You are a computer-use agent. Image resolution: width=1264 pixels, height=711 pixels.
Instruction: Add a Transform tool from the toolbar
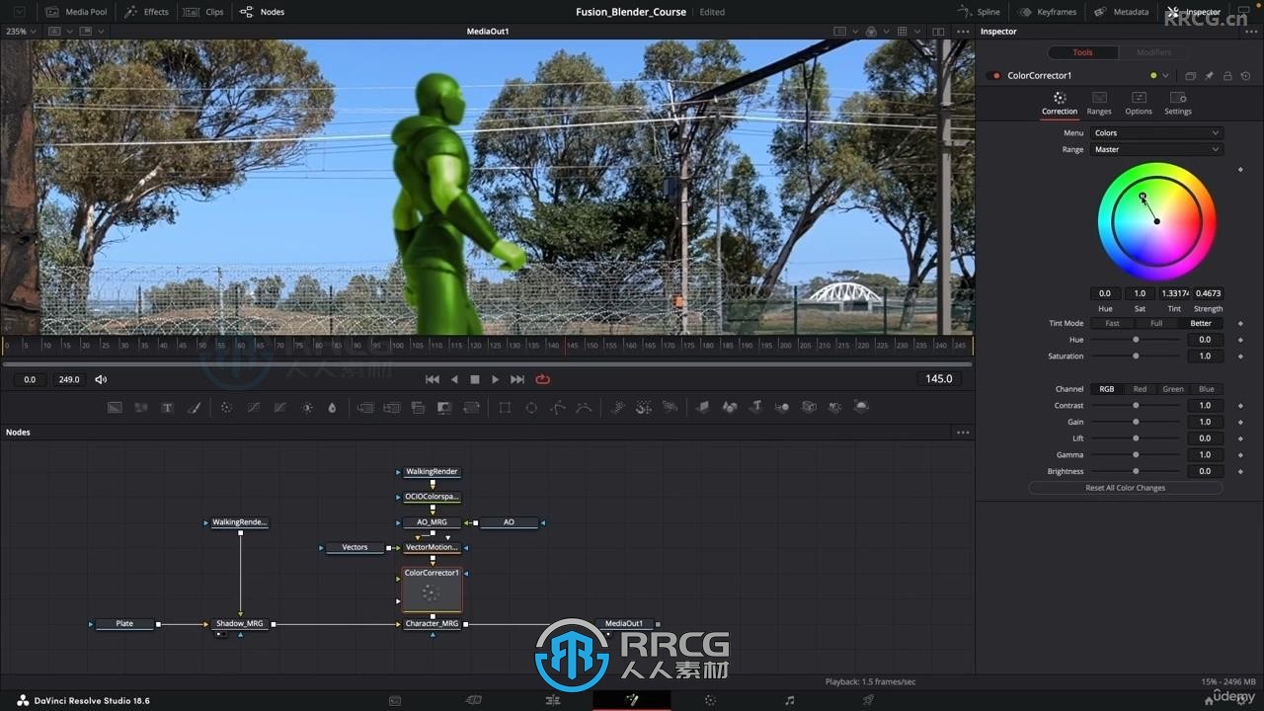point(471,407)
